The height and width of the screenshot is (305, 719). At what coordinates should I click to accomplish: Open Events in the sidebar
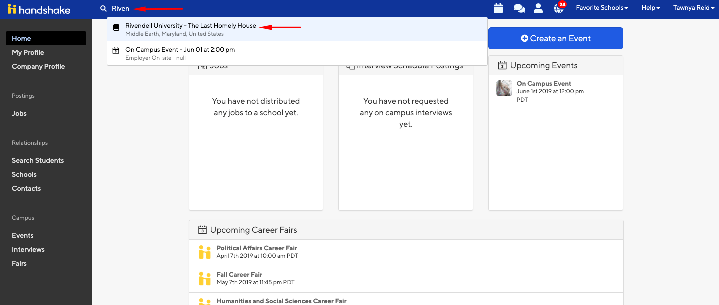(x=23, y=235)
